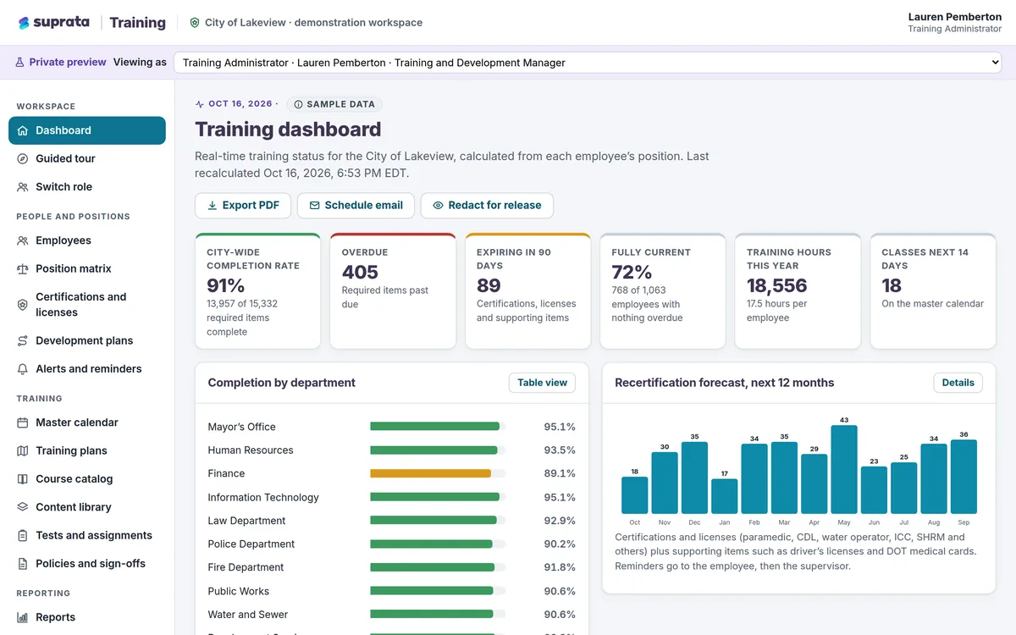Click the Sample Data badge
This screenshot has width=1016, height=635.
[x=334, y=104]
